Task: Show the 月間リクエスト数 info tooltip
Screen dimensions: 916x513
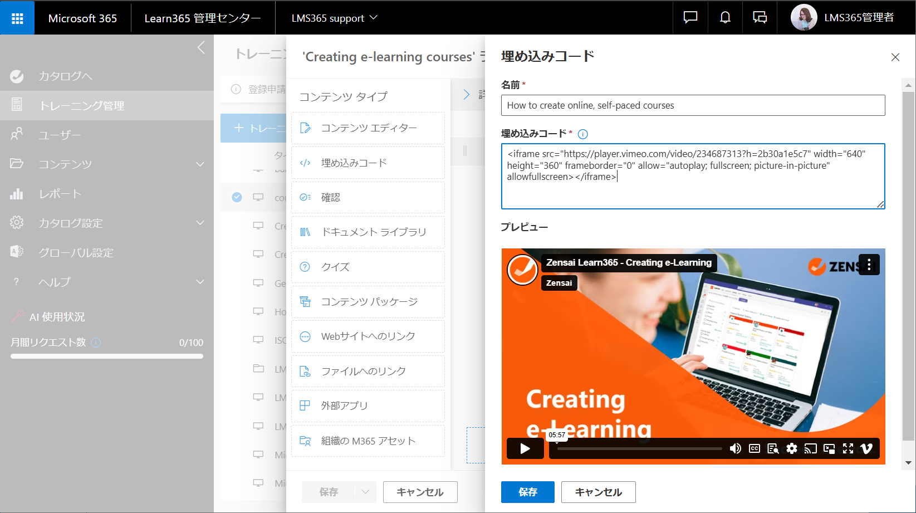Action: [x=96, y=343]
